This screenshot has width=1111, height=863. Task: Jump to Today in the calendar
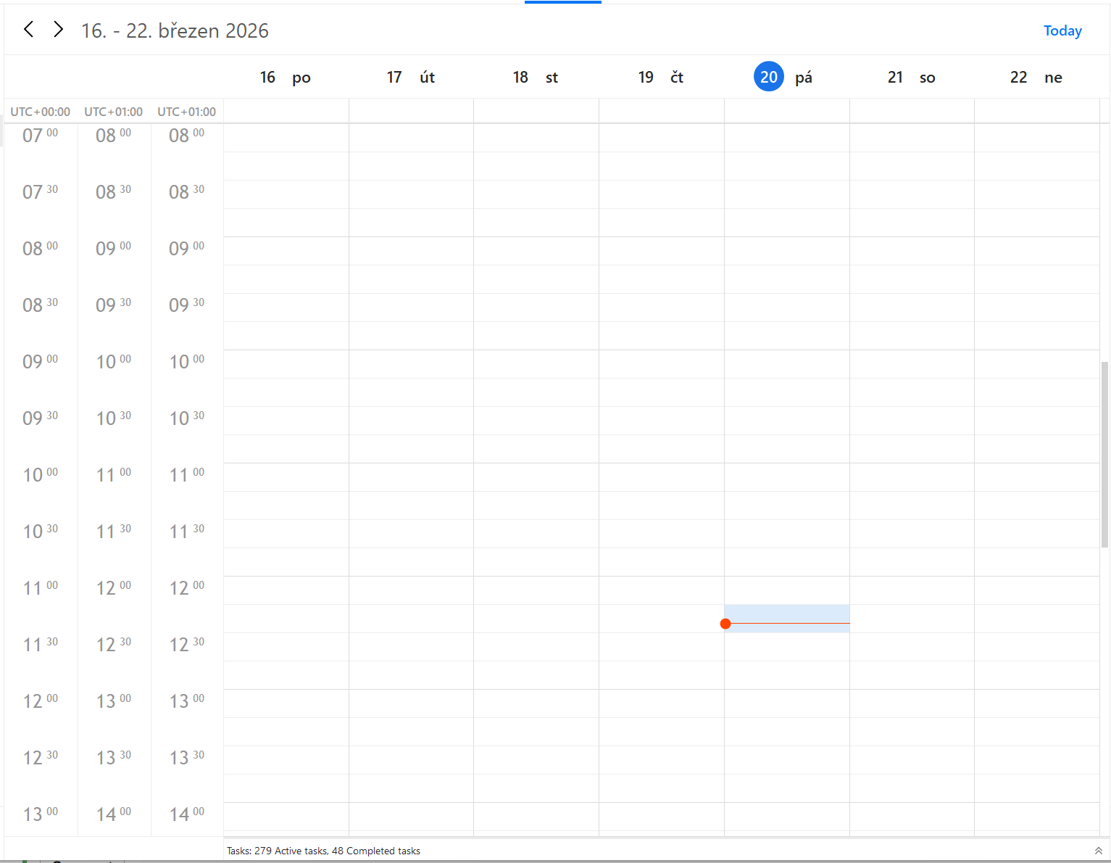coord(1062,30)
